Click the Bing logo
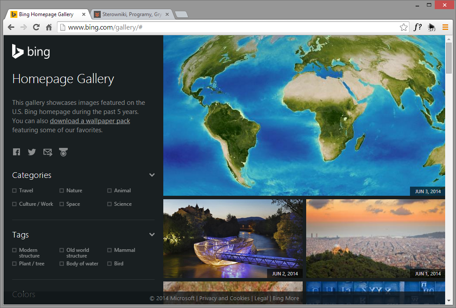456x308 pixels. point(31,52)
